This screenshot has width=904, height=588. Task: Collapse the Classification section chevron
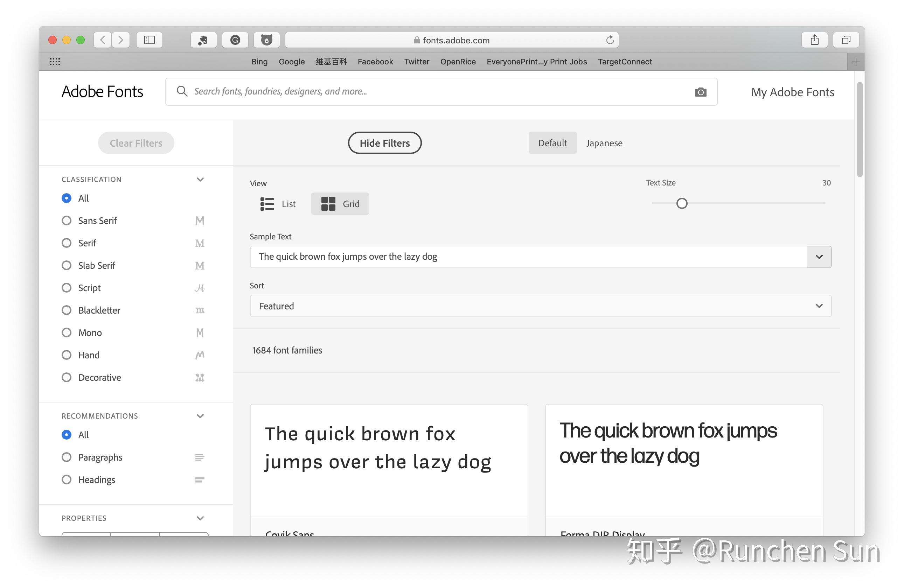click(x=200, y=180)
